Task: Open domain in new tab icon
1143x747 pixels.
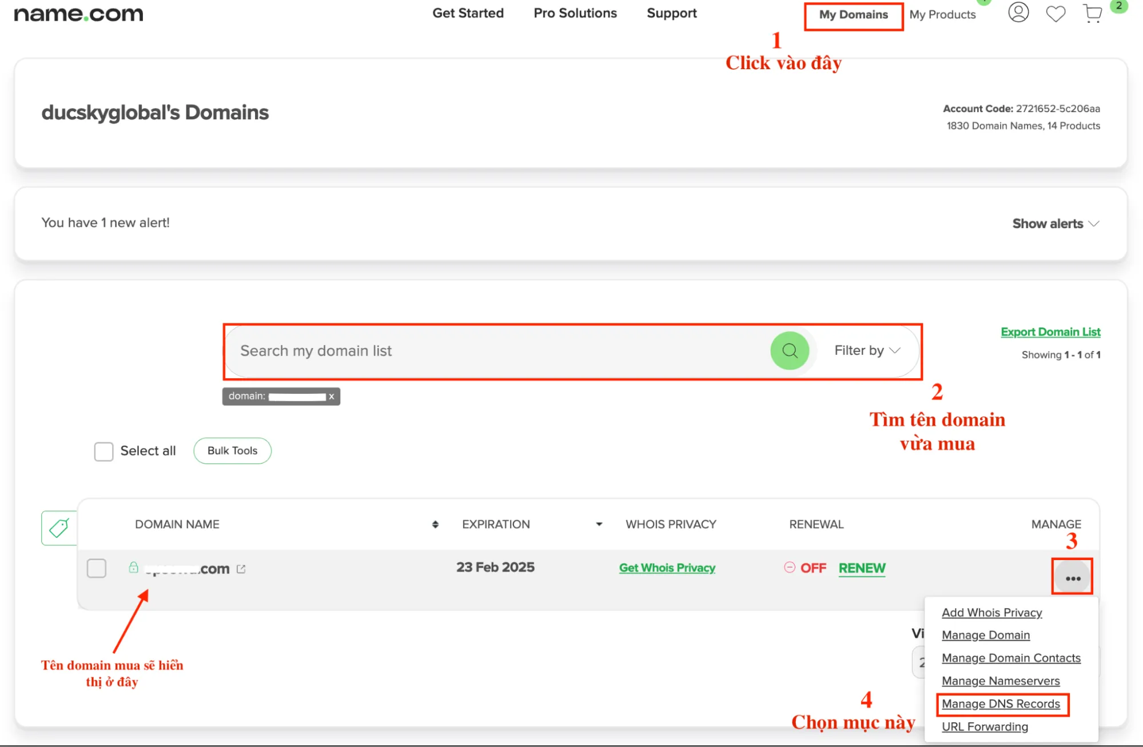Action: 241,569
